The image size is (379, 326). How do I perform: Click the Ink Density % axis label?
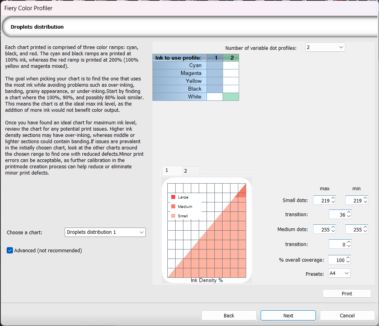(x=207, y=280)
